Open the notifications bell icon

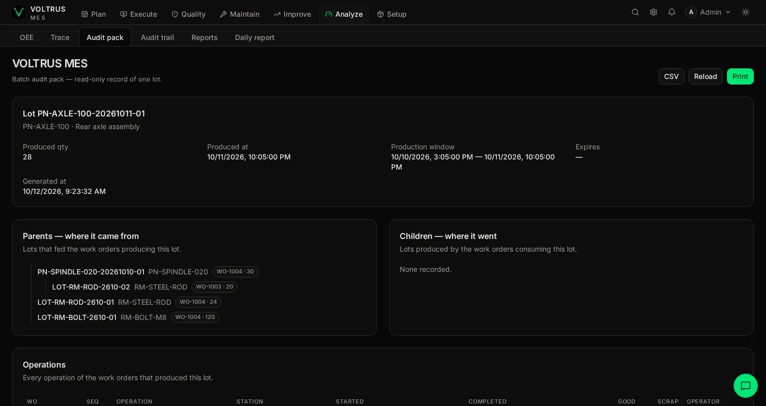coord(672,12)
